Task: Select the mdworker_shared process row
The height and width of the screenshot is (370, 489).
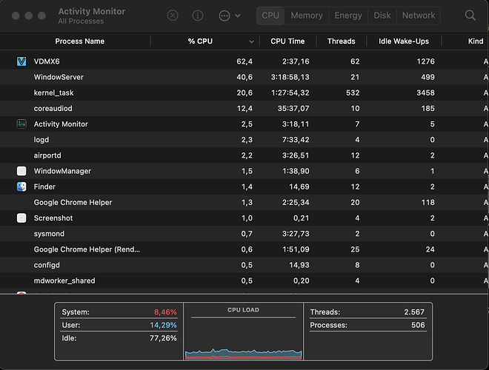Action: pos(244,280)
